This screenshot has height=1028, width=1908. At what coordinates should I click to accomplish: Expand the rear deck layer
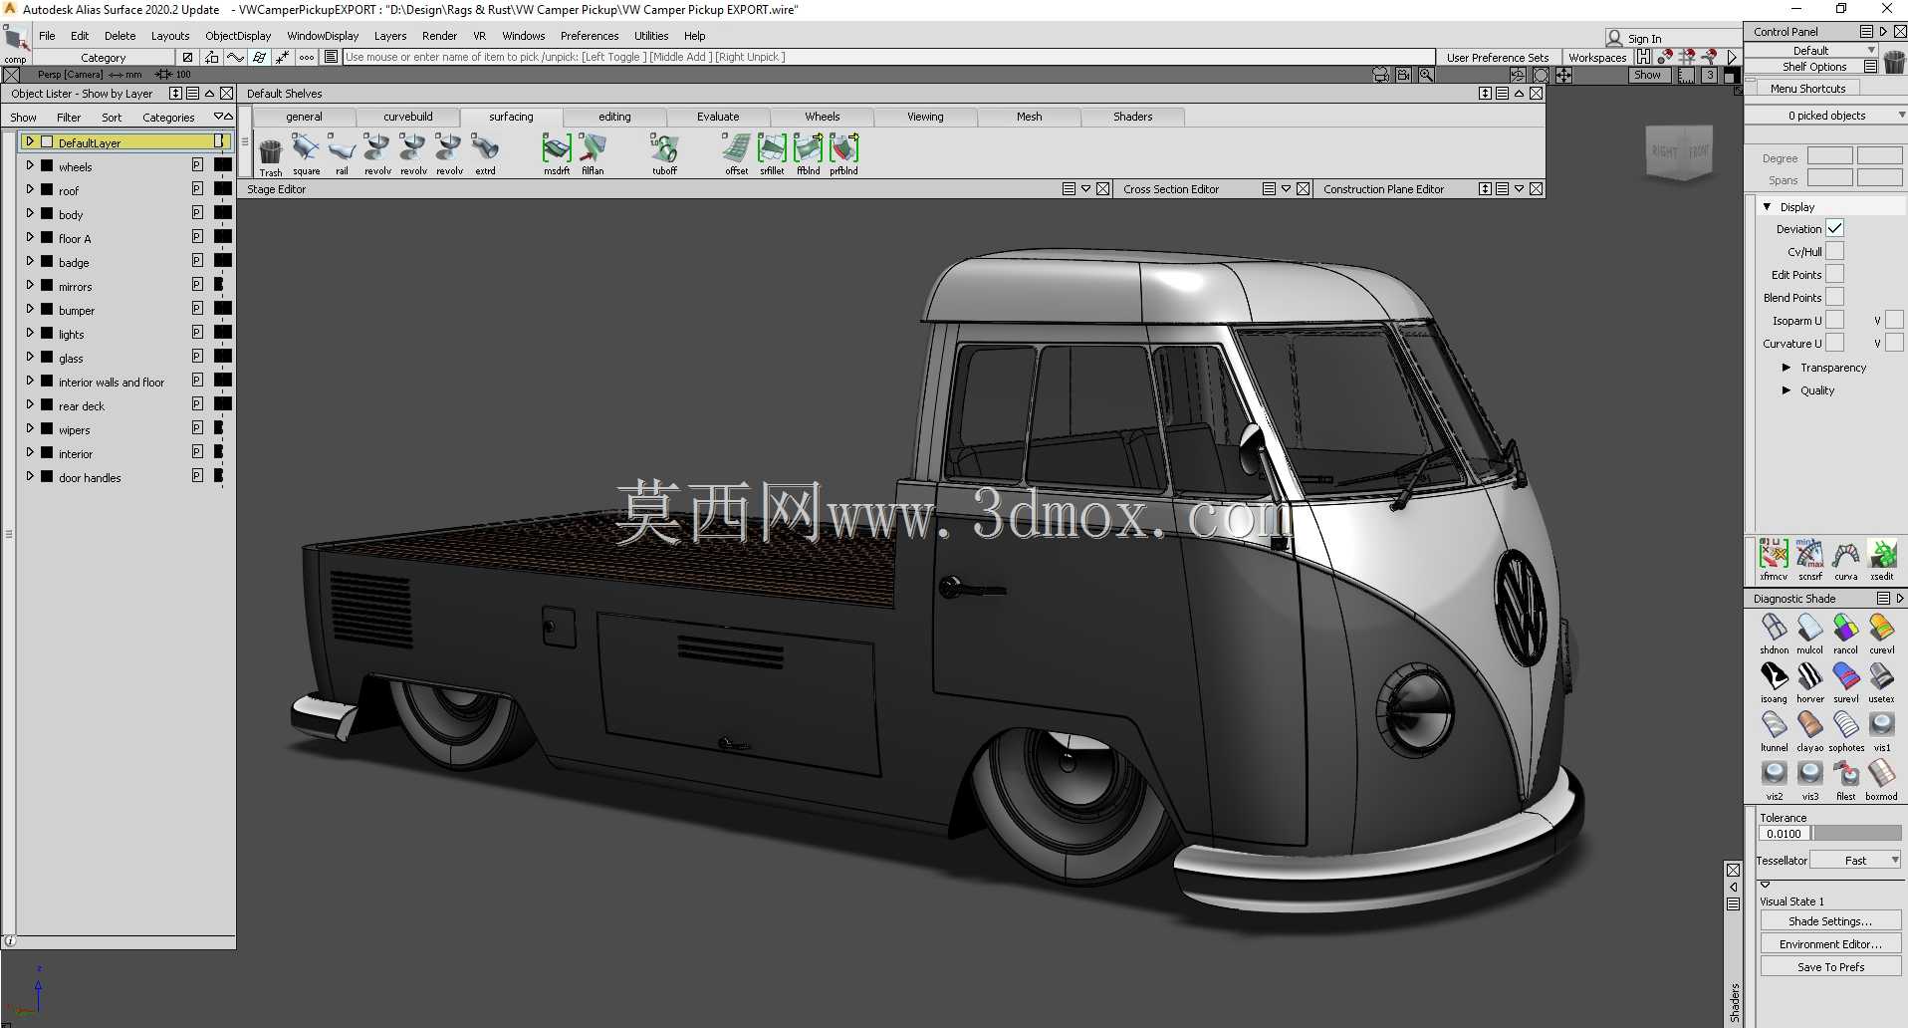[x=30, y=404]
